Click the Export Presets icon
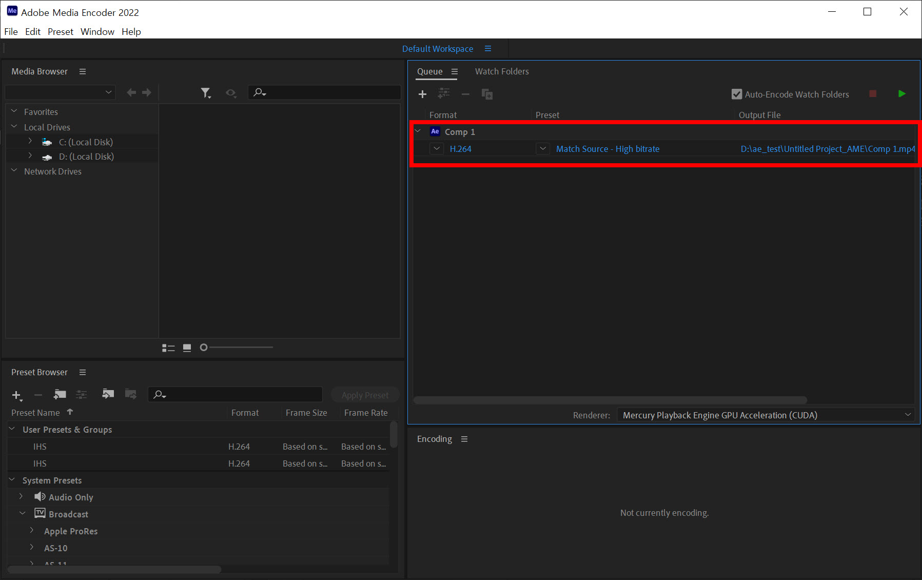The image size is (922, 580). (131, 394)
